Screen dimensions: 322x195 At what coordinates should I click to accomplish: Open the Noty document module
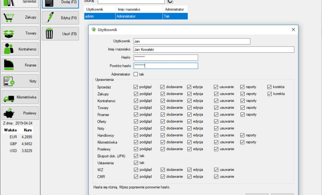pos(20,81)
